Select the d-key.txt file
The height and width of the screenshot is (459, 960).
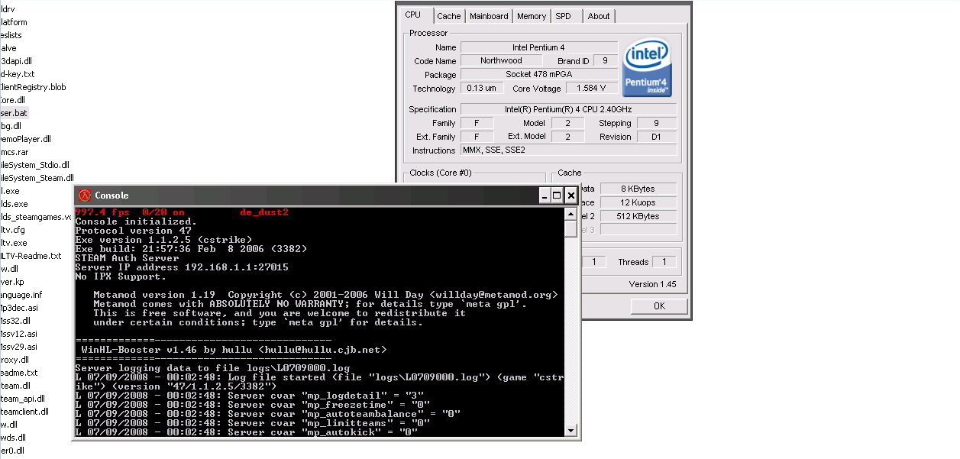coord(18,74)
